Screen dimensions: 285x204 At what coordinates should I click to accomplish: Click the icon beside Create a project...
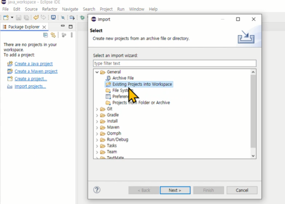coord(10,78)
